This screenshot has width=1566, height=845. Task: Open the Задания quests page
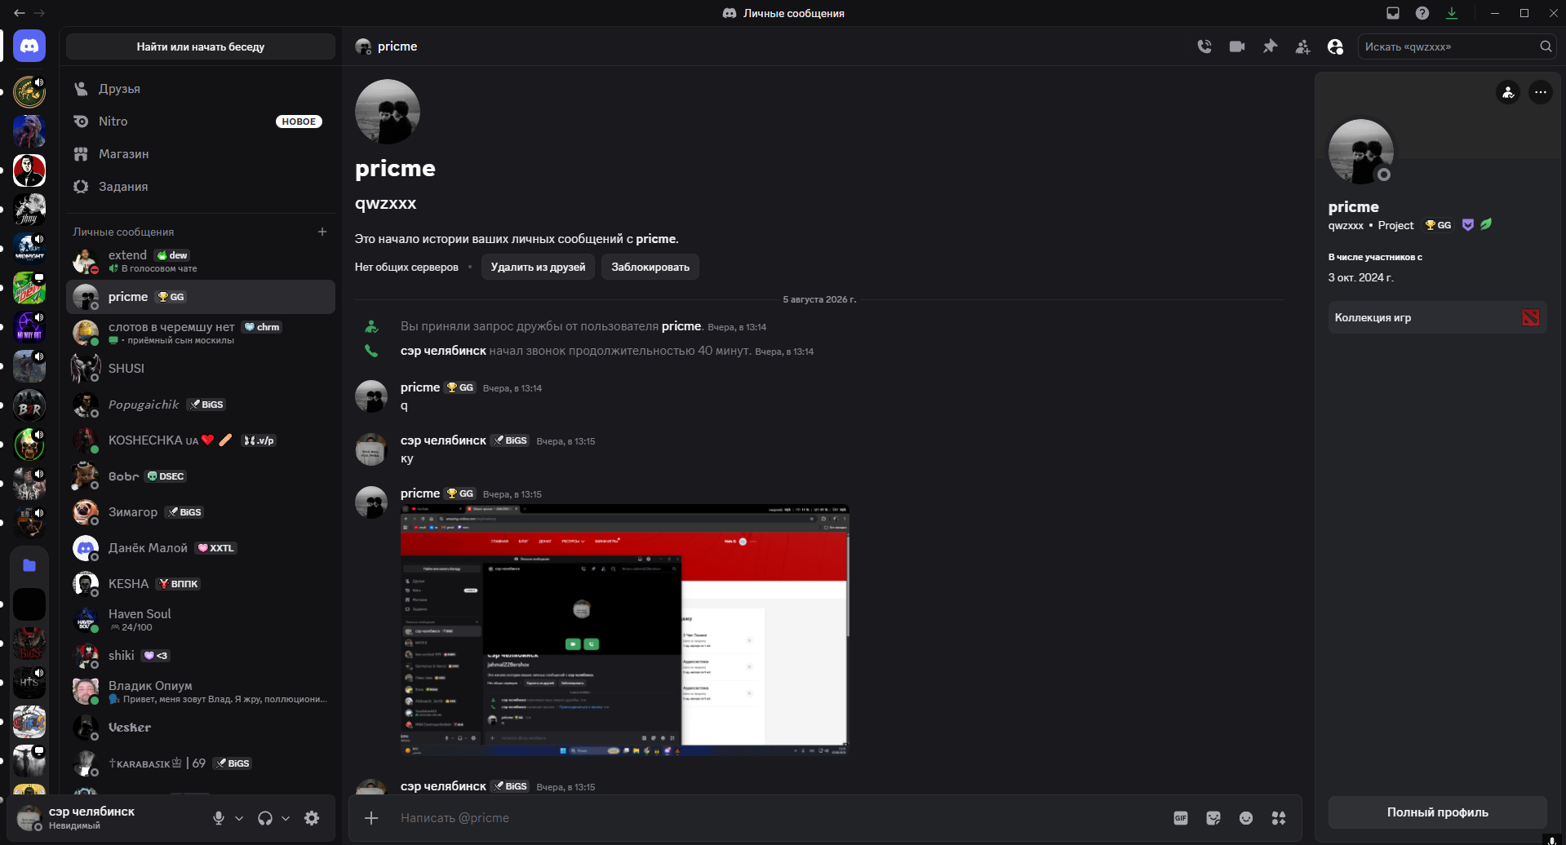(x=201, y=187)
